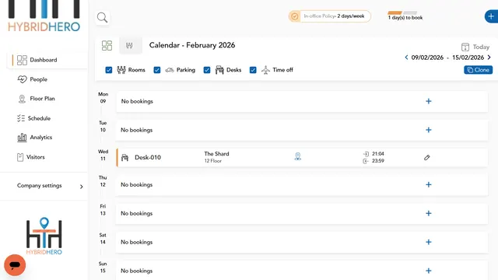Open the chat support bubble
Screen dimensions: 498x280
tap(15, 265)
